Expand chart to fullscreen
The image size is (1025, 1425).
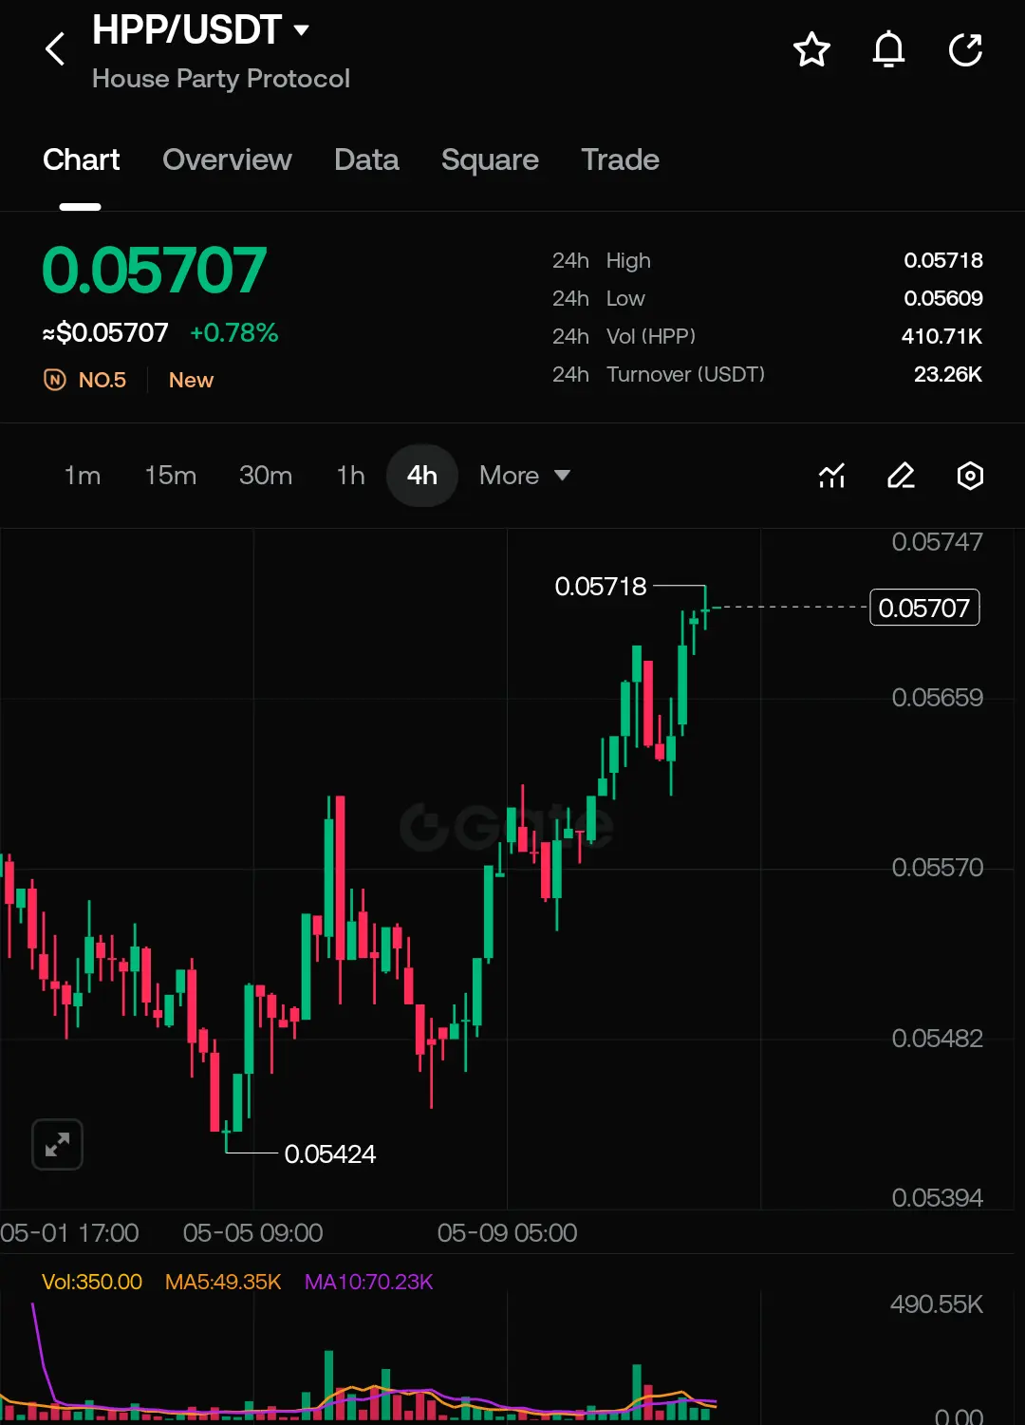click(x=57, y=1144)
